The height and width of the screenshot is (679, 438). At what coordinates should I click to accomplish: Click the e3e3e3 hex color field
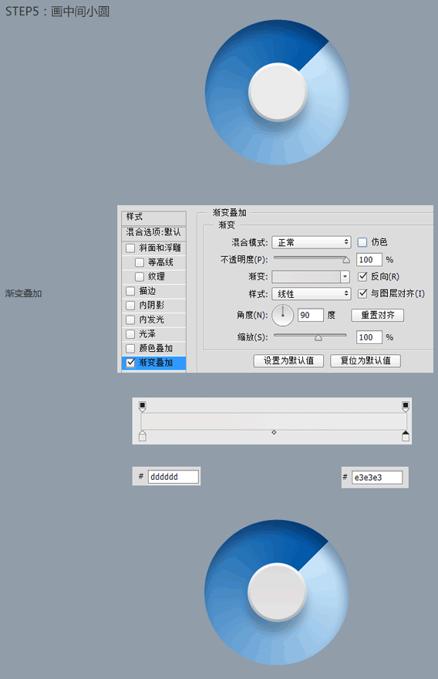click(x=377, y=478)
